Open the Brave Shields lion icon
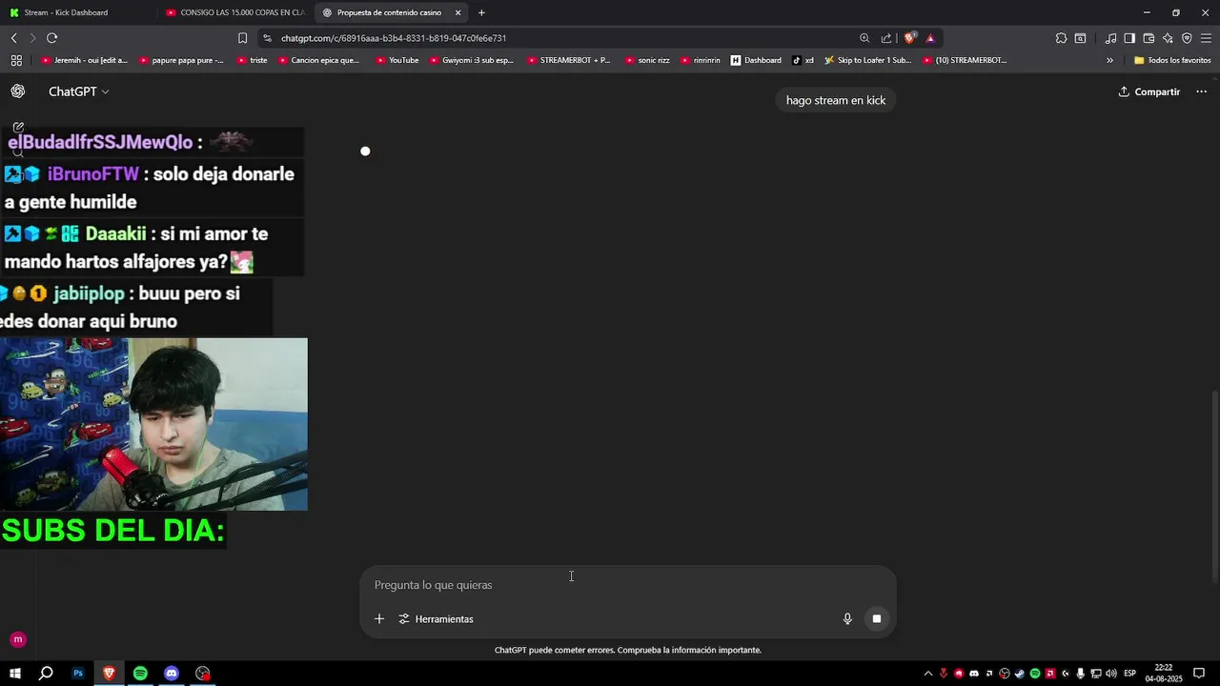This screenshot has width=1220, height=686. point(909,38)
